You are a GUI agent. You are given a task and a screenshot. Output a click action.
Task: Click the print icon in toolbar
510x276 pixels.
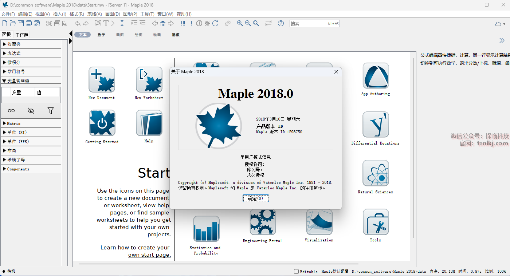click(x=29, y=23)
